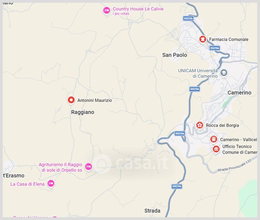Open the Ufficio Tecnico government building icon
The height and width of the screenshot is (220, 260).
(216, 149)
